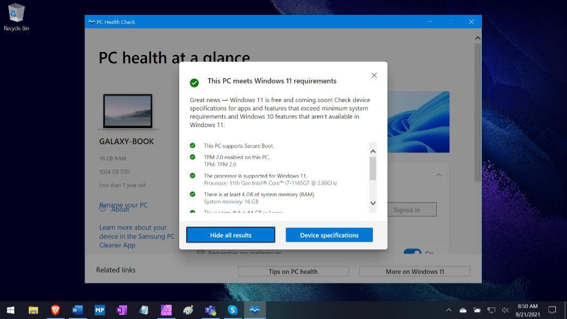Minimize PC Health Check window
The width and height of the screenshot is (567, 319).
[x=430, y=22]
